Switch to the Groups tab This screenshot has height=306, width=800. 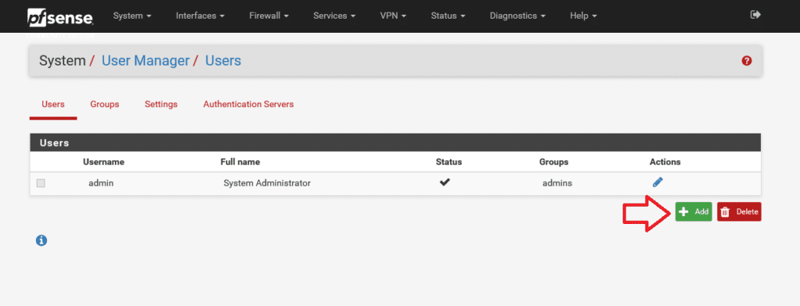[x=105, y=104]
